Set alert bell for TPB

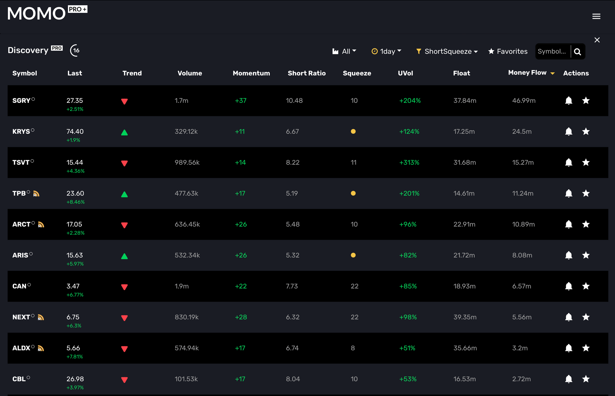[x=569, y=193]
